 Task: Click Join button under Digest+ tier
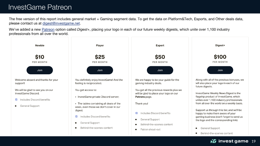tap(220, 70)
